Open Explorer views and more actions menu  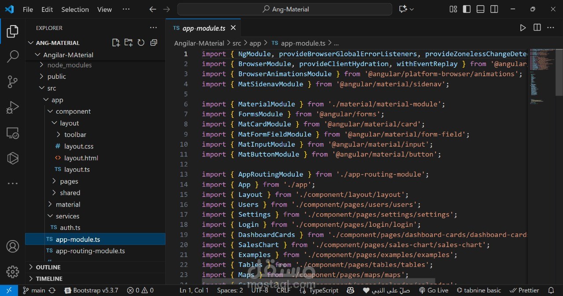click(x=154, y=28)
